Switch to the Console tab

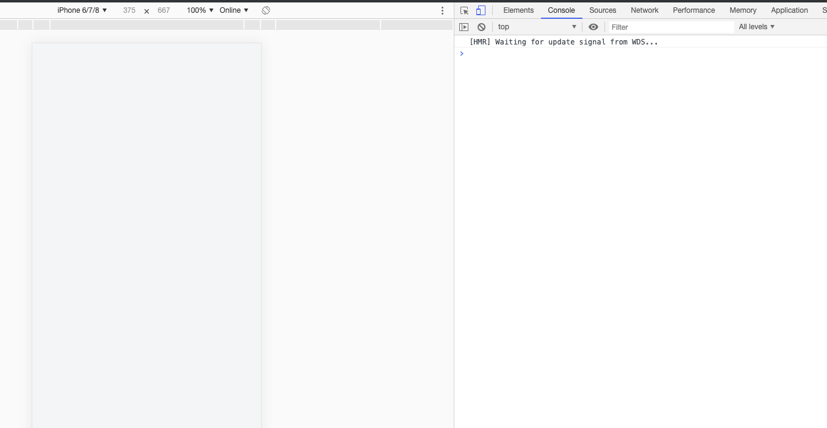pyautogui.click(x=562, y=10)
